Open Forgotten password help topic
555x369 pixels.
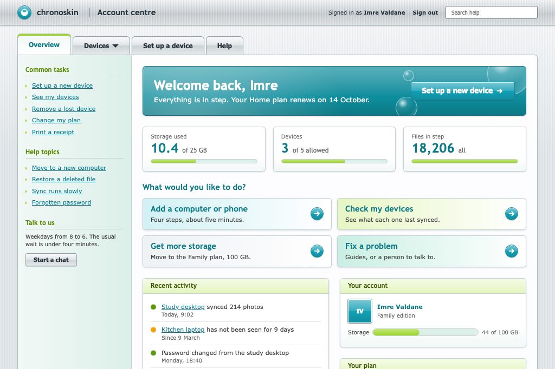click(x=61, y=202)
